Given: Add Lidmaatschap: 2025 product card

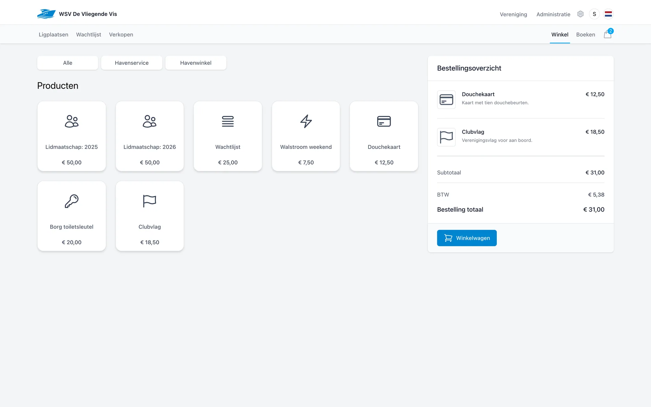Looking at the screenshot, I should tap(72, 136).
